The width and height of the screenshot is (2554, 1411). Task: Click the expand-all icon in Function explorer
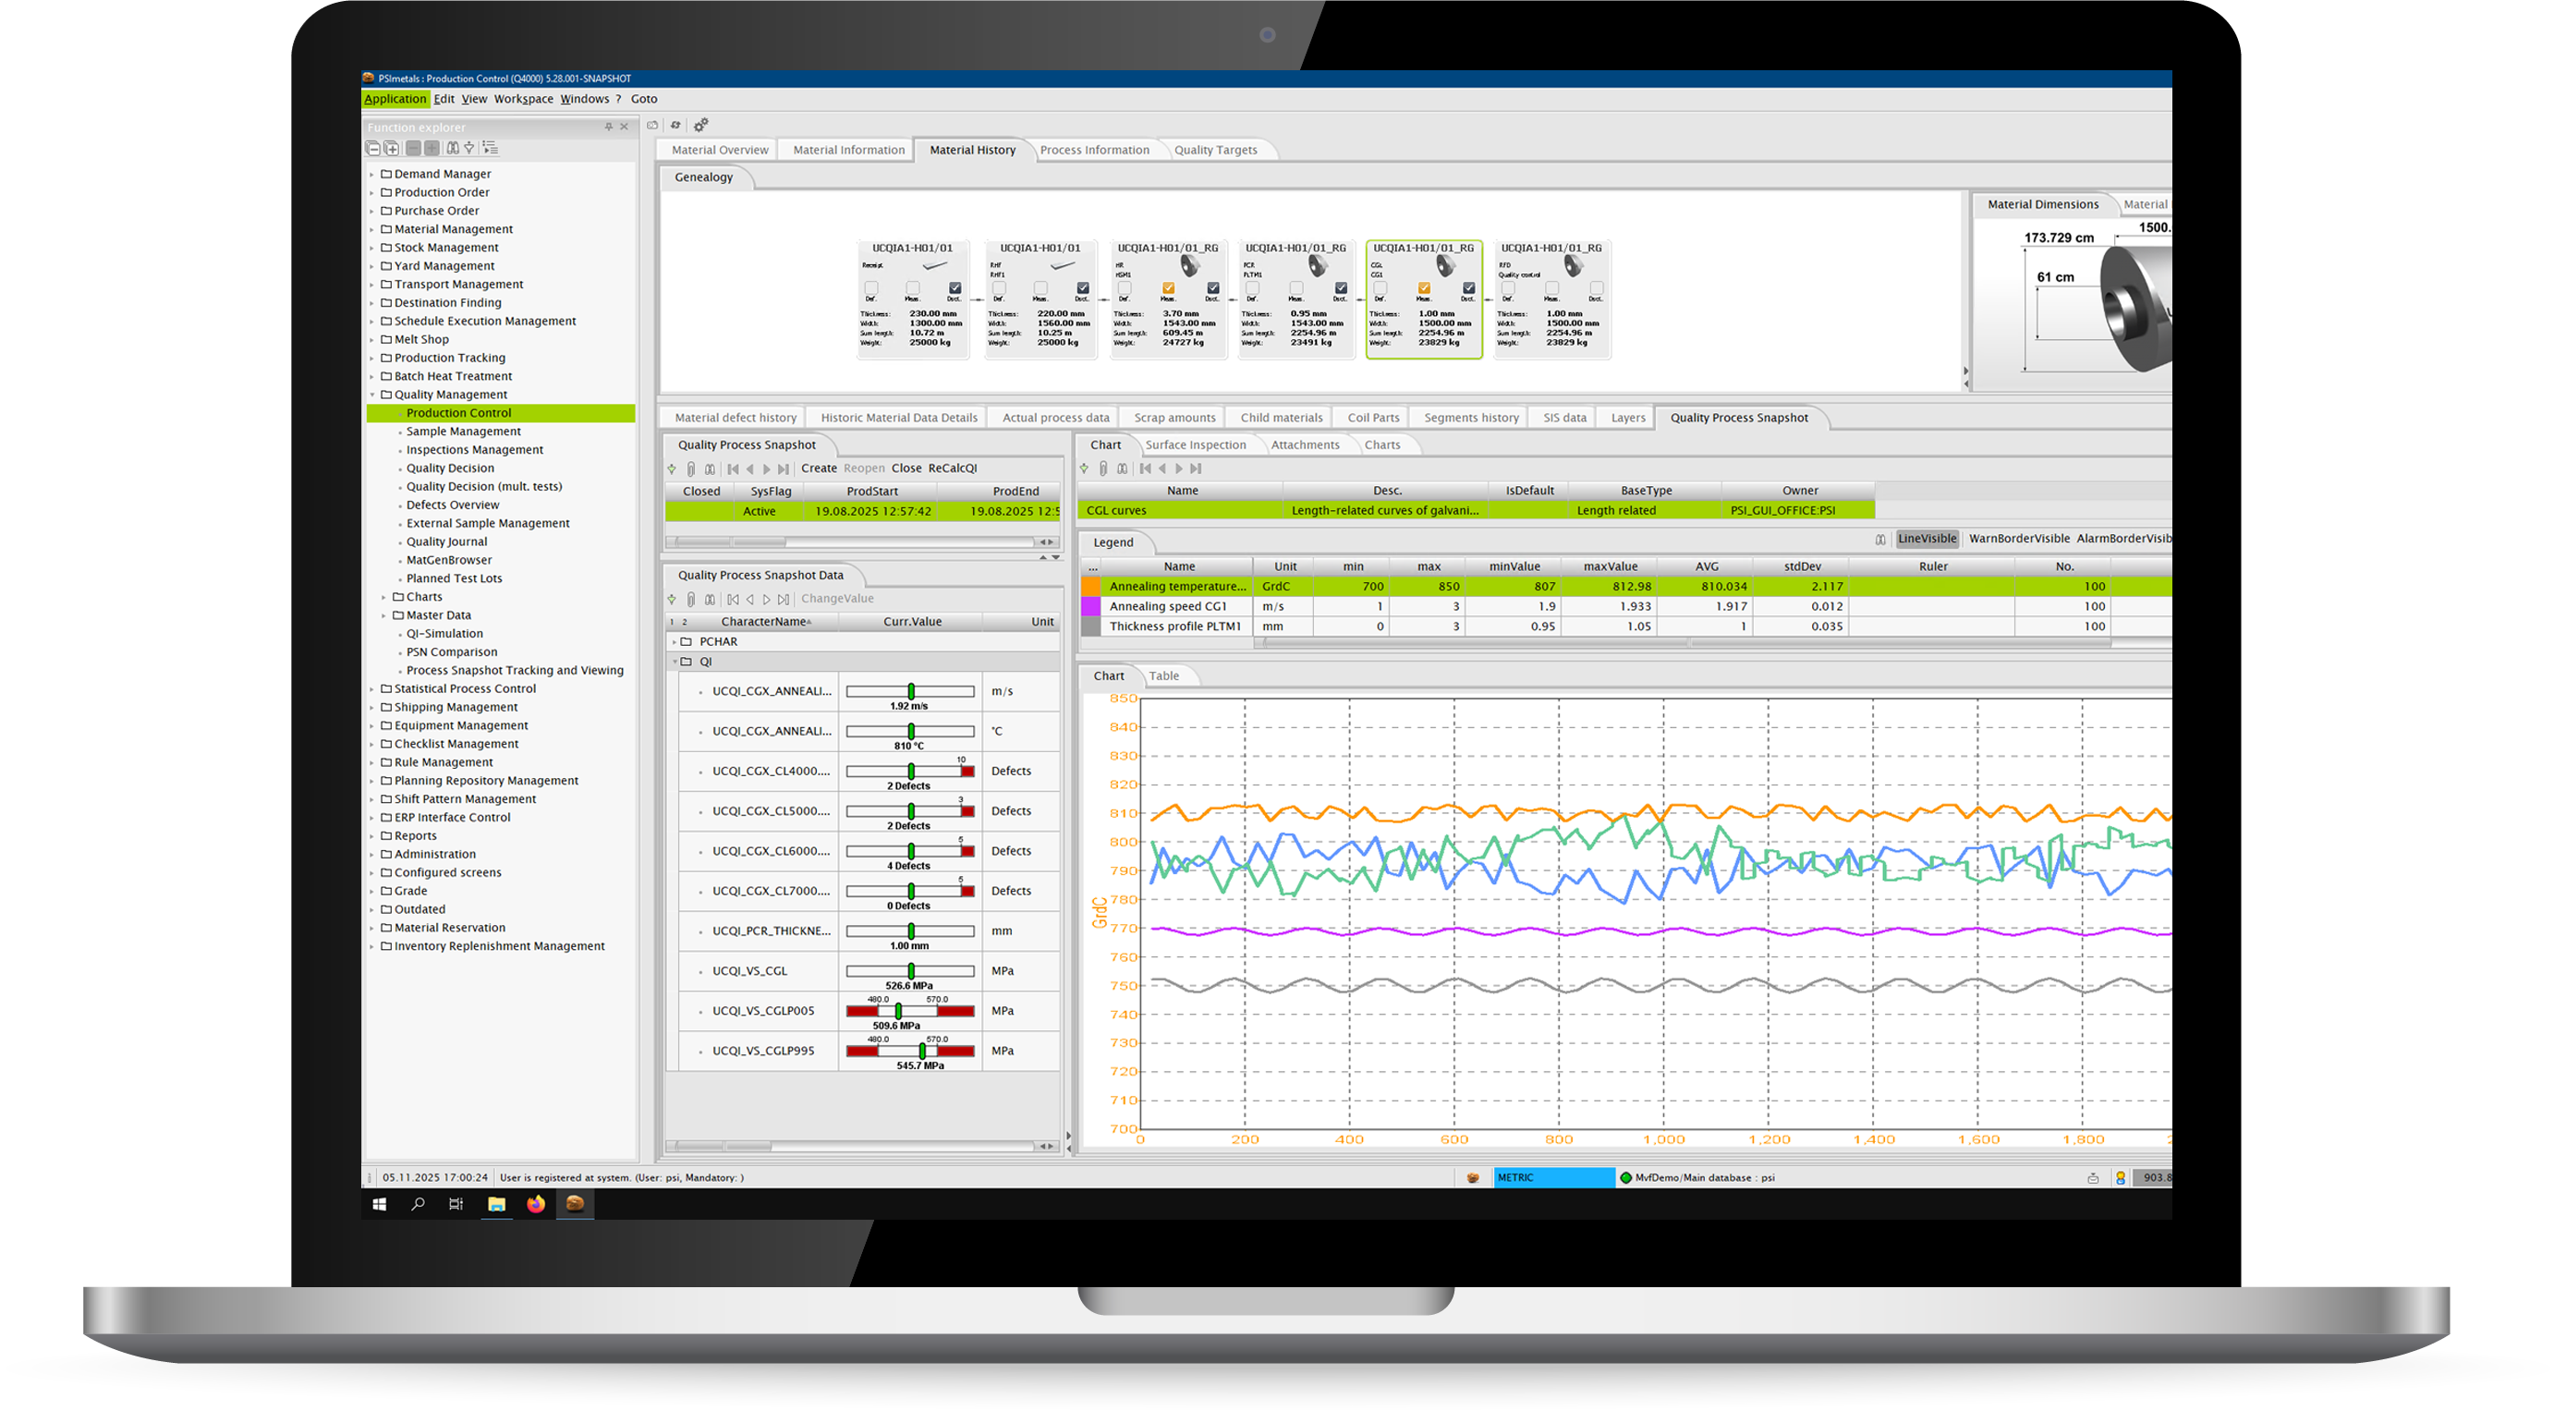tap(392, 149)
